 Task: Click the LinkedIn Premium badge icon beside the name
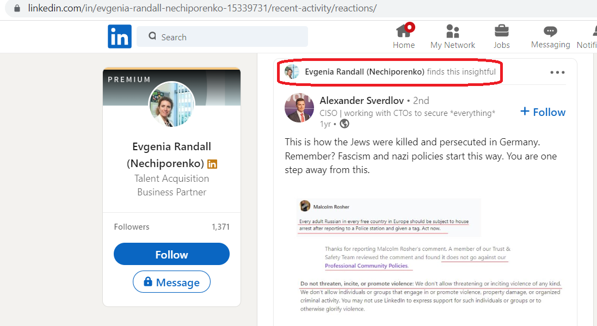point(212,164)
